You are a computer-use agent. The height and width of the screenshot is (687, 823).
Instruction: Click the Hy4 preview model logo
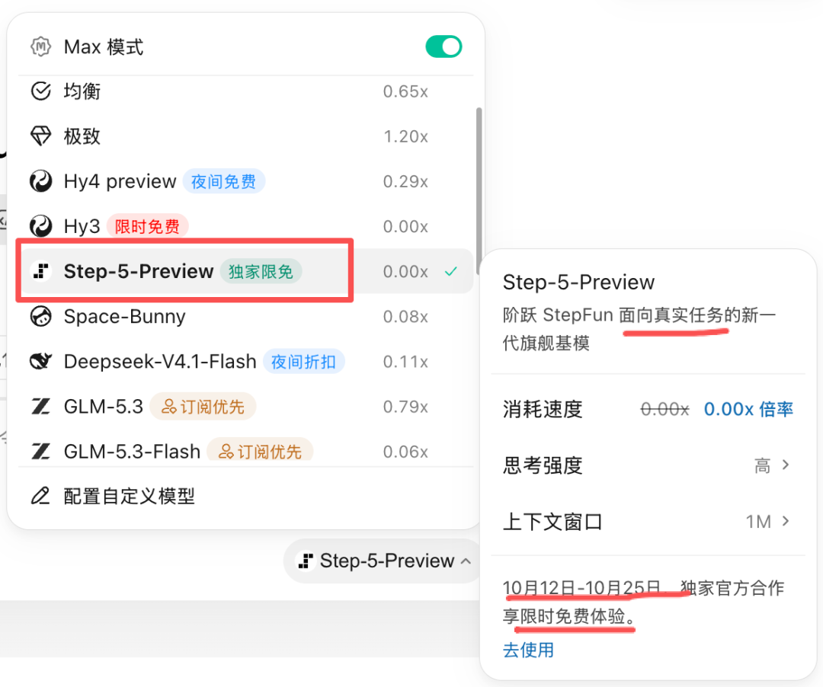tap(40, 181)
